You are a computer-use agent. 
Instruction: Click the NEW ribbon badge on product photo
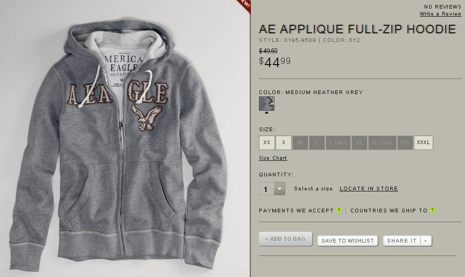tap(244, 4)
